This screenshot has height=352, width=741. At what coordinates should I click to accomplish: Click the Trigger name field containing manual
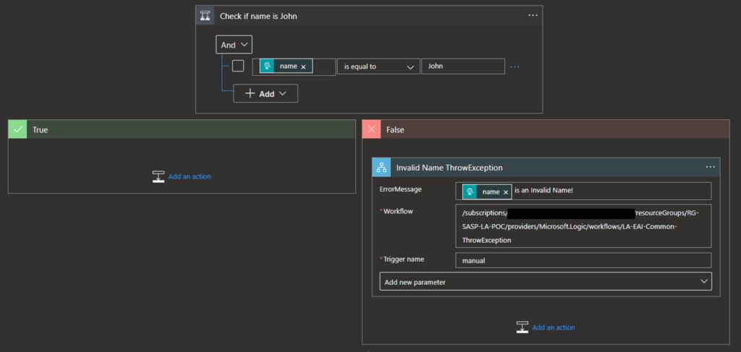pyautogui.click(x=583, y=260)
